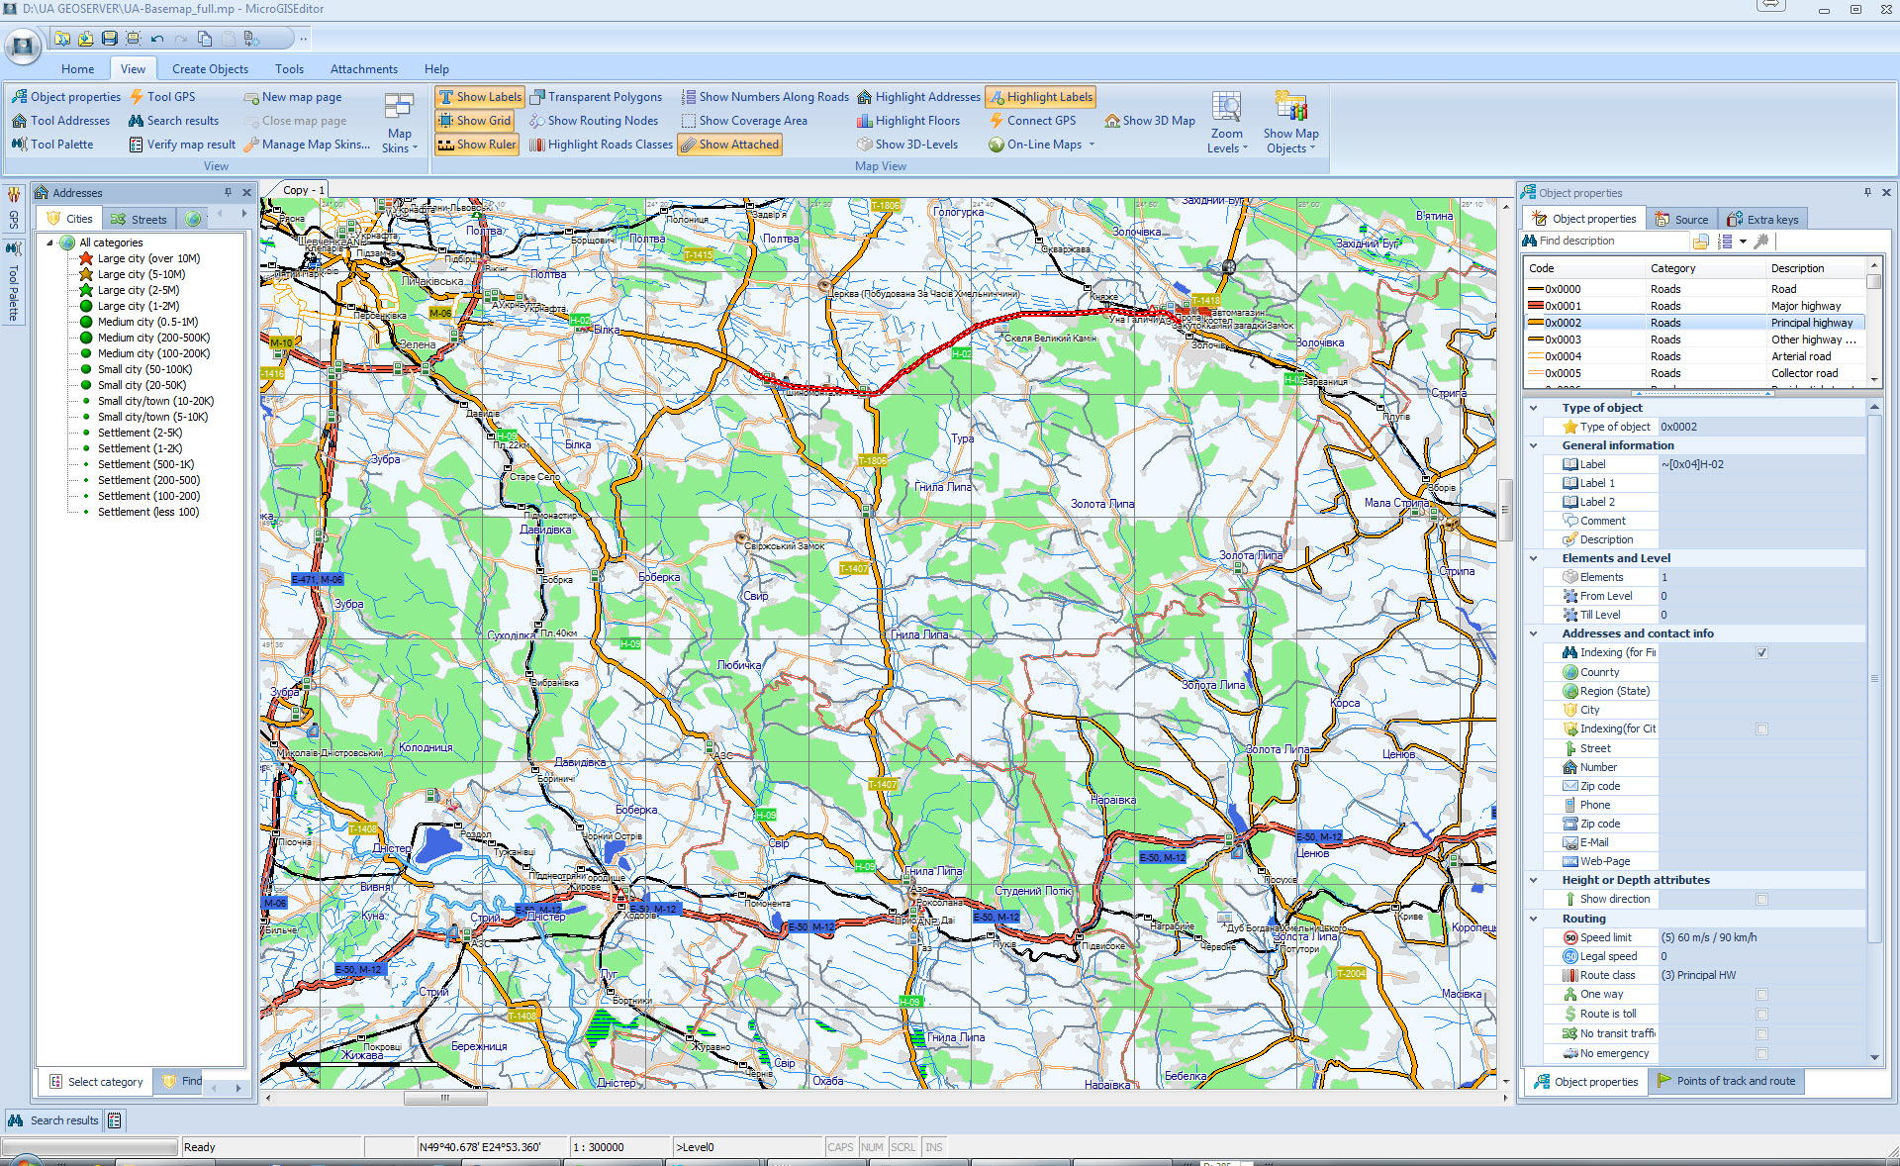Check the Route is toll checkbox
This screenshot has height=1166, width=1900.
pos(1761,1015)
